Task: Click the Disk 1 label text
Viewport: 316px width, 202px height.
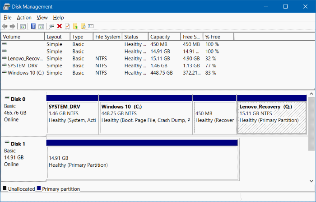Action: pyautogui.click(x=18, y=144)
